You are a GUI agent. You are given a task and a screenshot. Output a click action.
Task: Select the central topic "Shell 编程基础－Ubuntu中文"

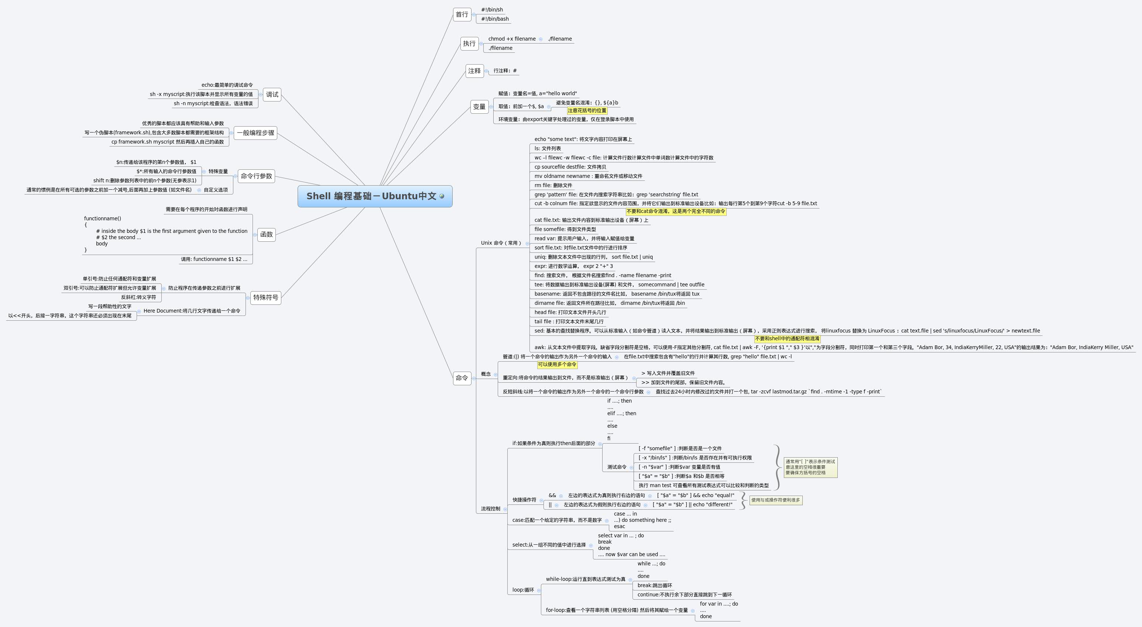pos(375,196)
